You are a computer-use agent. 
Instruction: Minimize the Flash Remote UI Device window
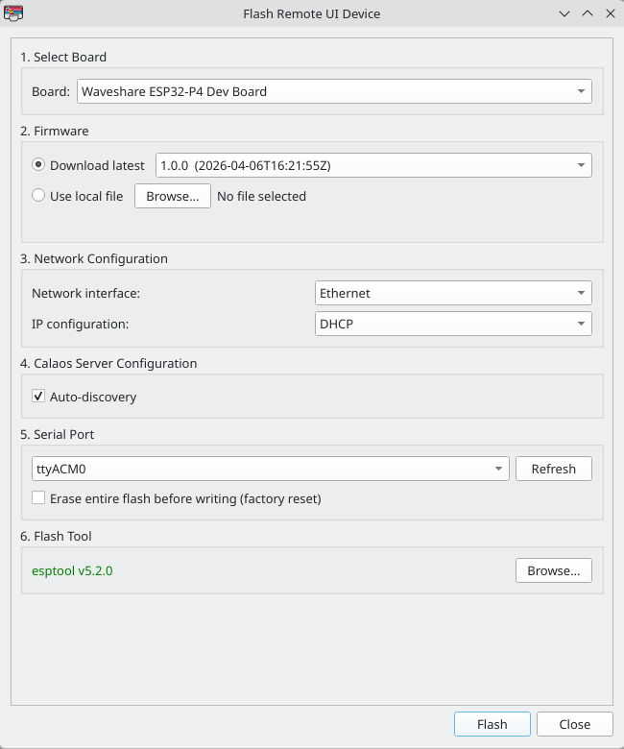(x=564, y=13)
